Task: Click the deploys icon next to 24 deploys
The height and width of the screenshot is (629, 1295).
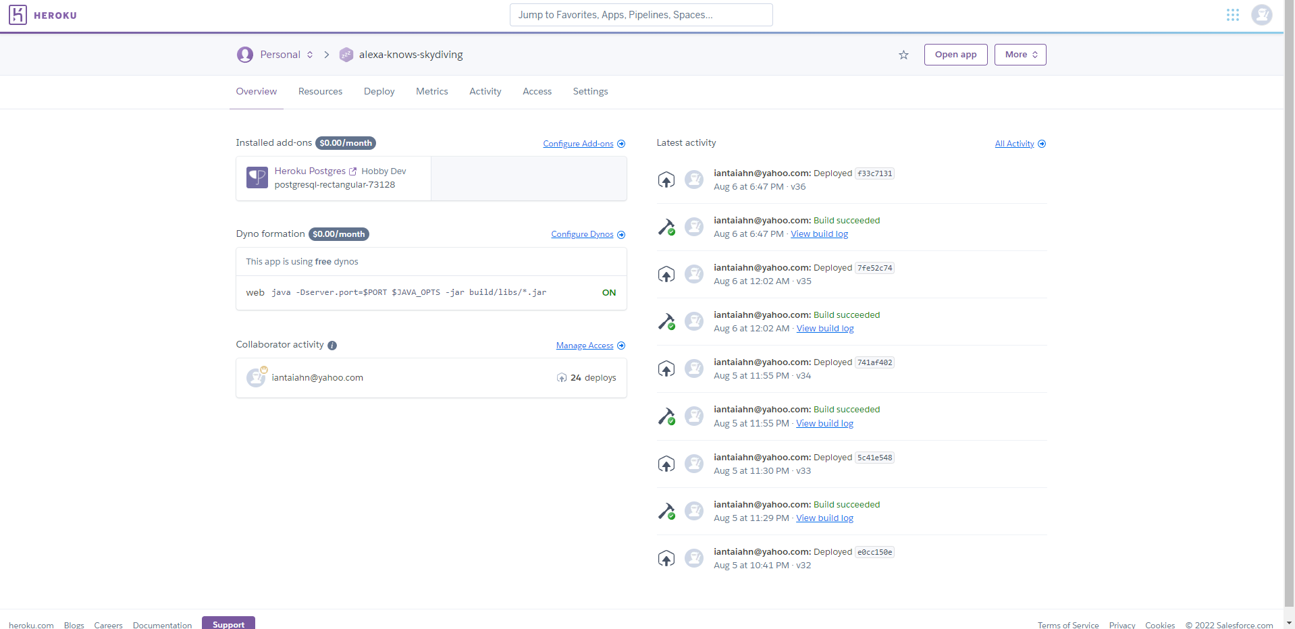Action: coord(562,378)
